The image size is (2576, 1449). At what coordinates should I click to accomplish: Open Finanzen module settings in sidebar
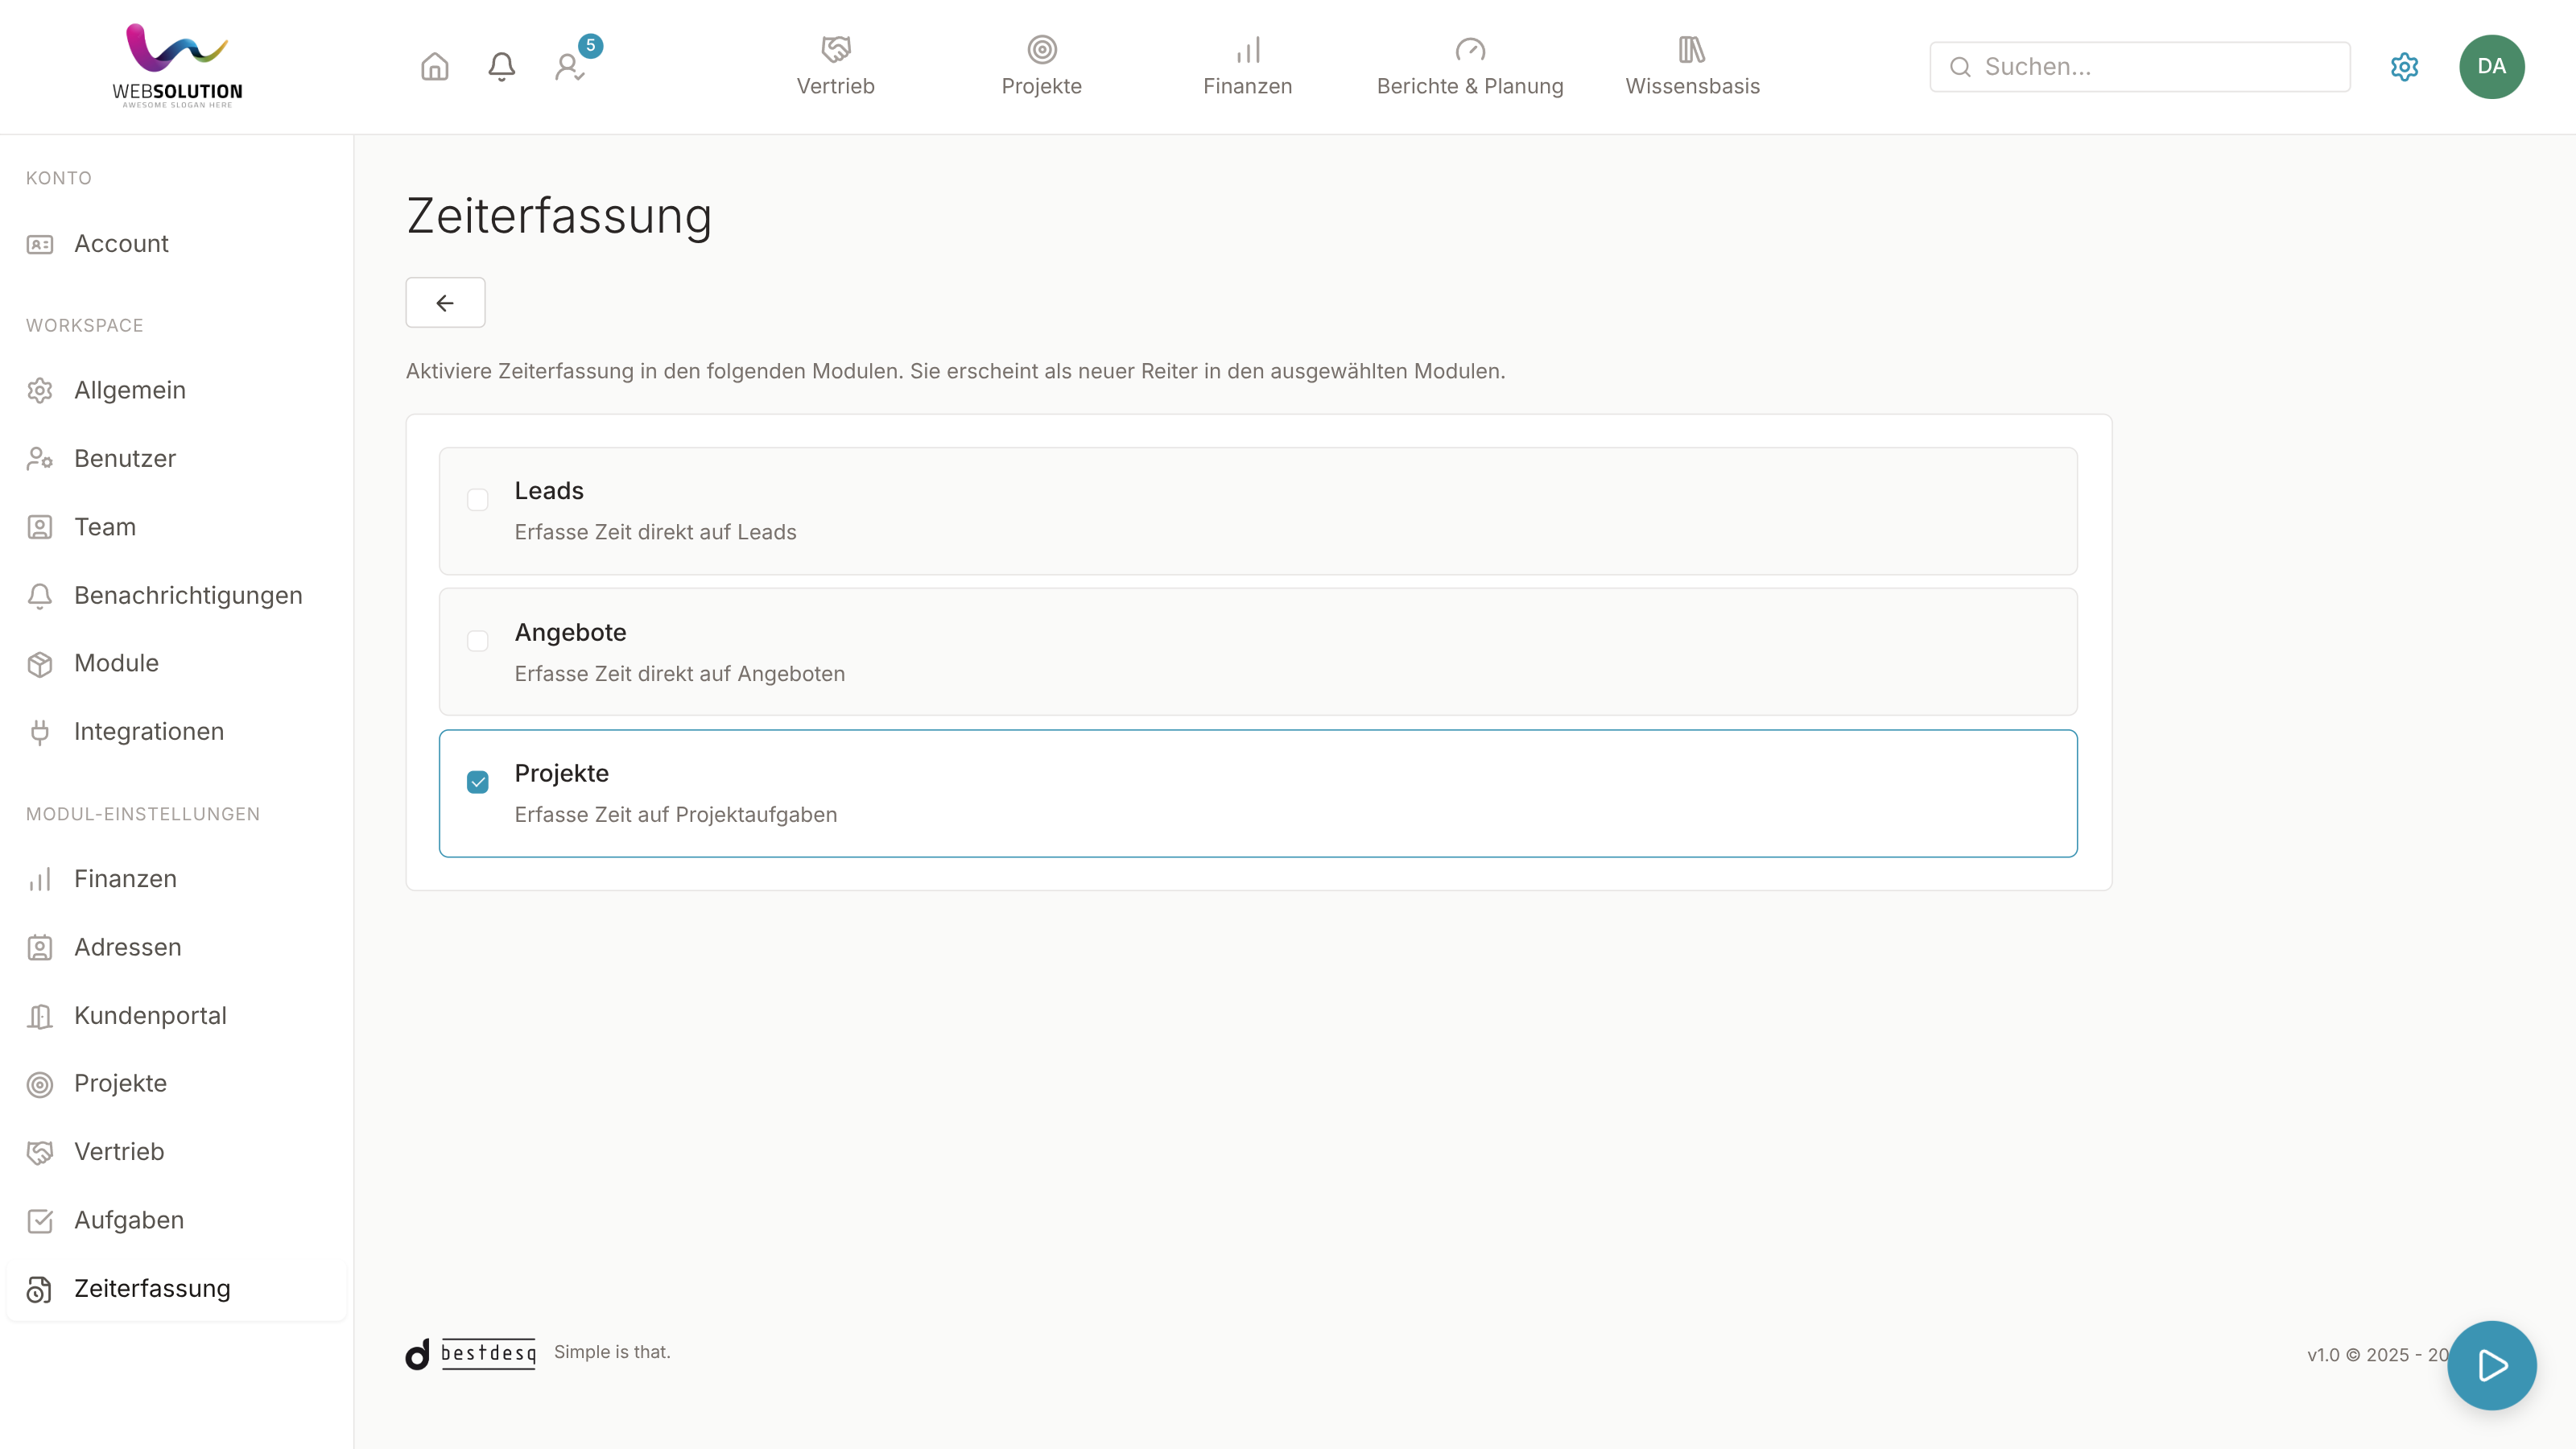tap(176, 879)
